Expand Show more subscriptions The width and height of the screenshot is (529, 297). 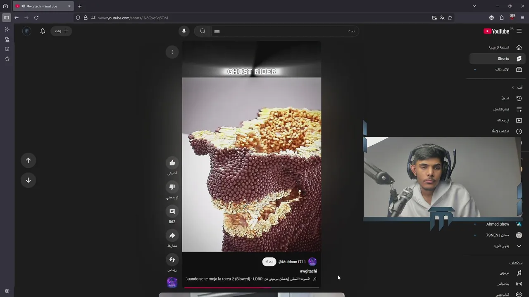pyautogui.click(x=497, y=246)
